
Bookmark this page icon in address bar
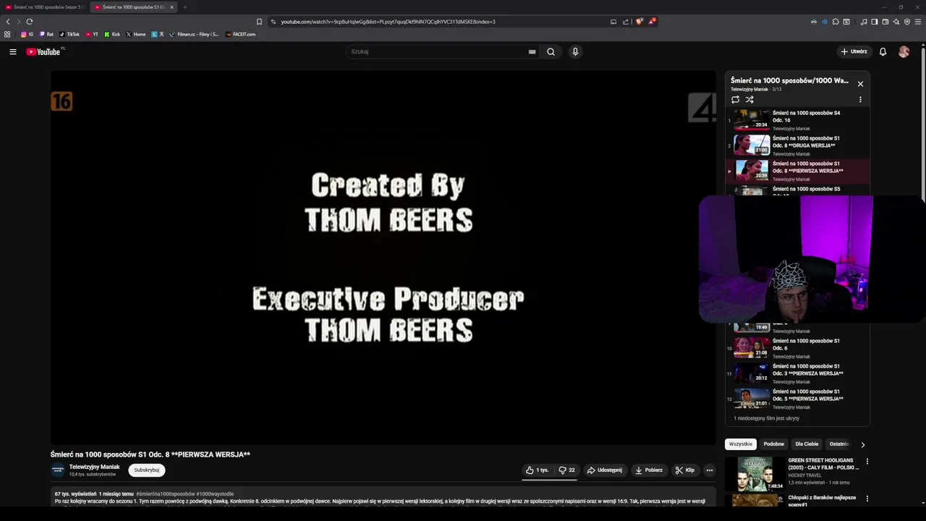coord(259,22)
